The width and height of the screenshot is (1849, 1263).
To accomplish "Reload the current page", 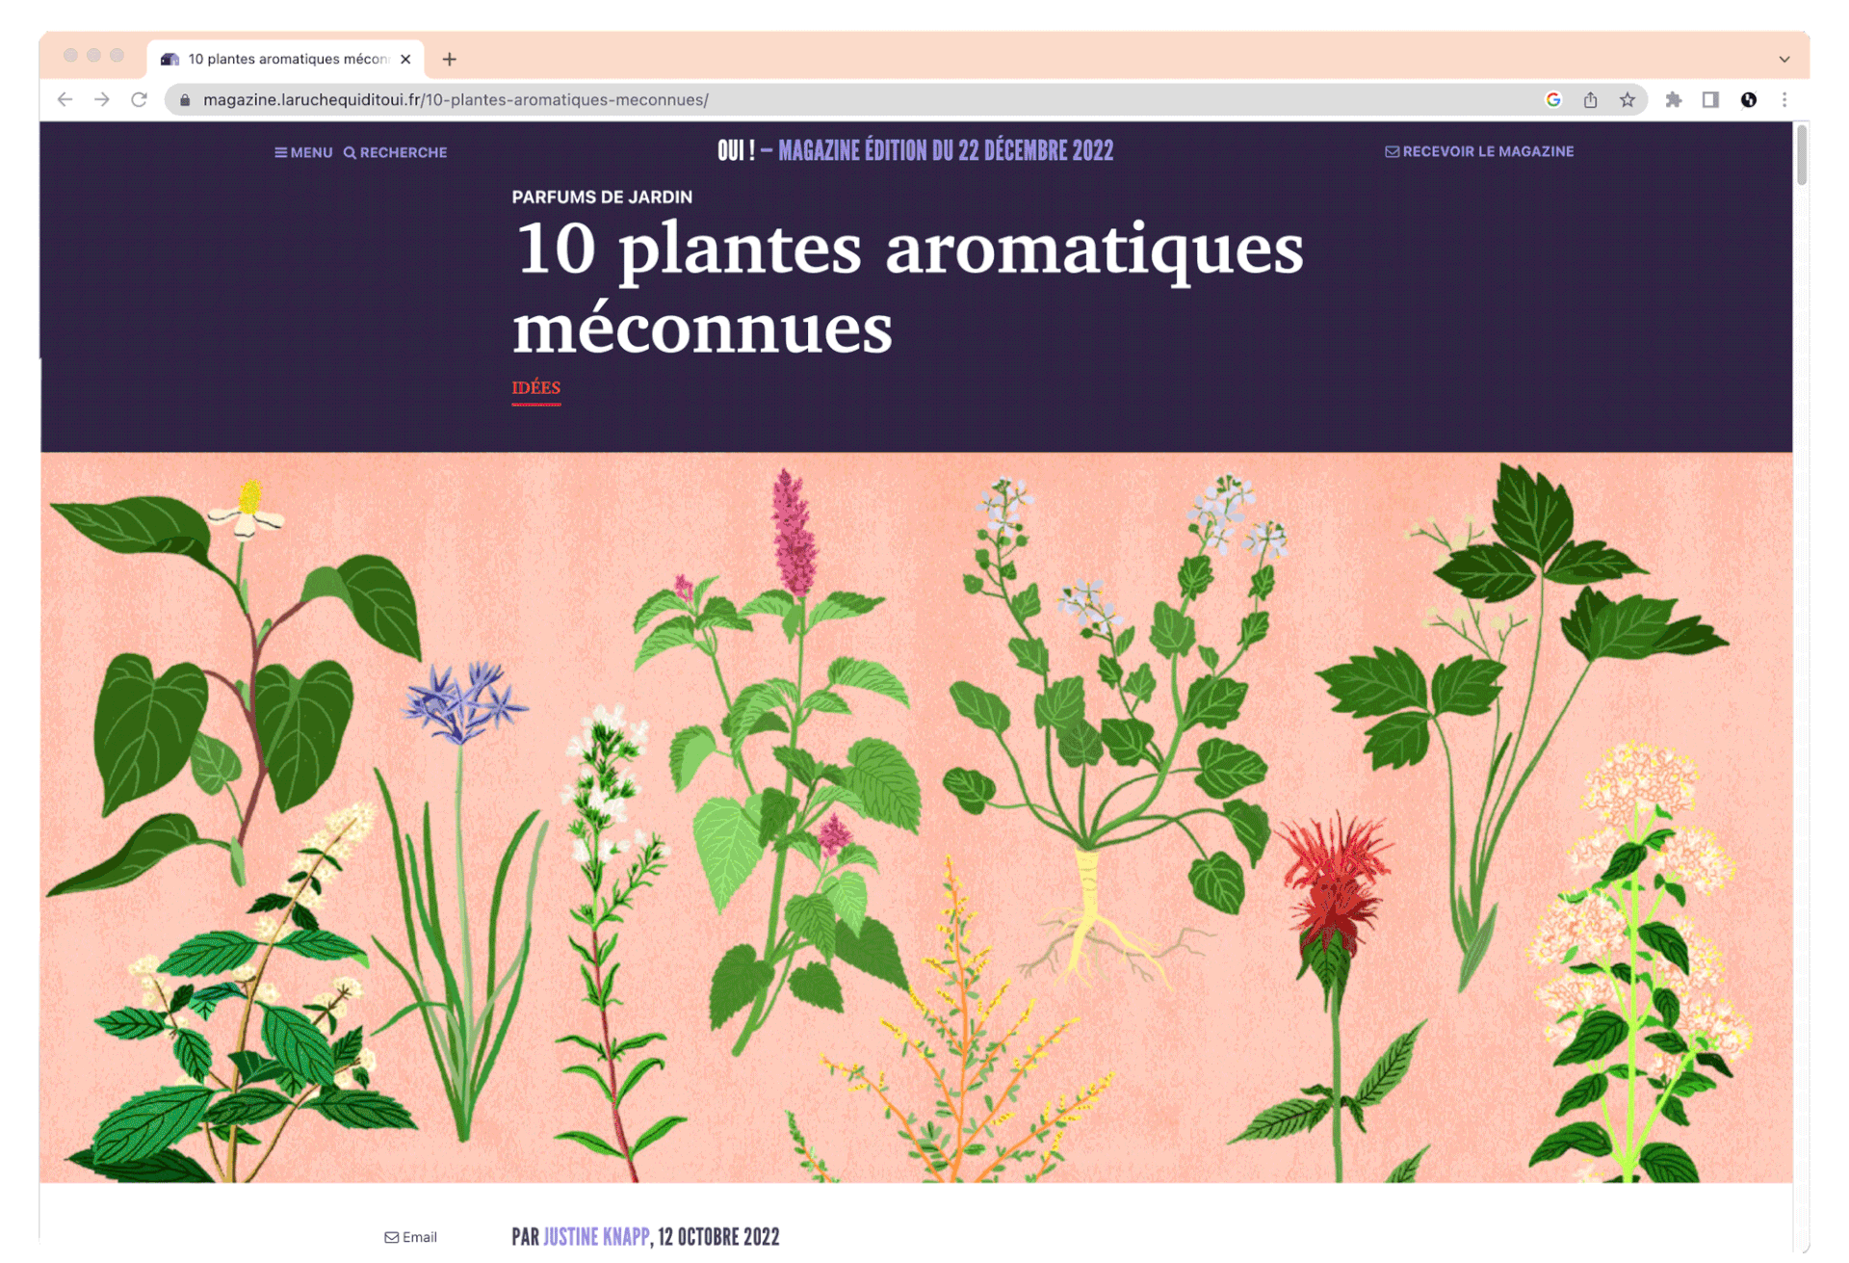I will pyautogui.click(x=140, y=99).
